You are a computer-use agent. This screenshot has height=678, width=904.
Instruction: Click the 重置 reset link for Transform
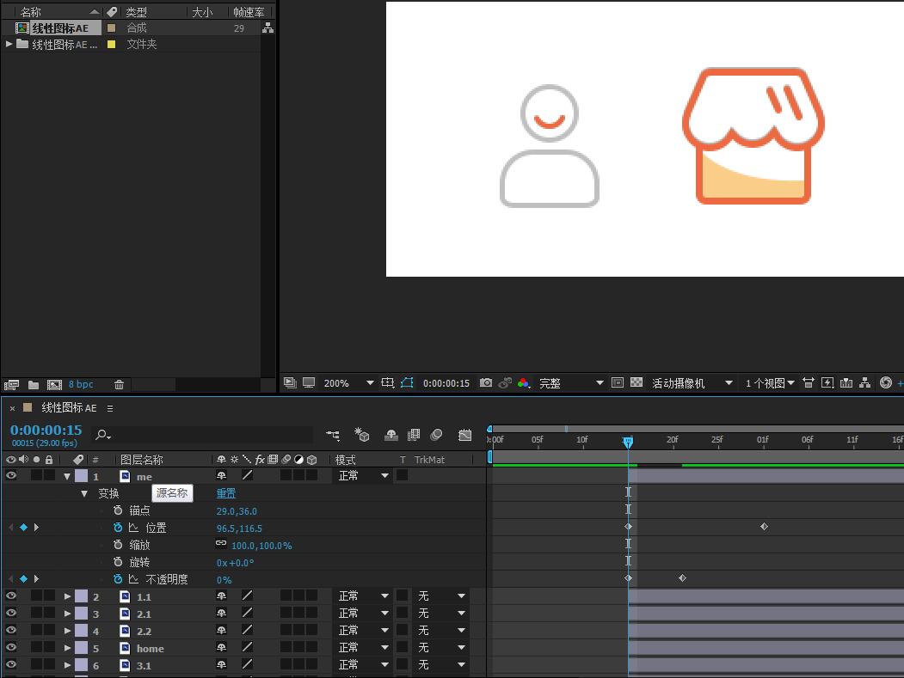click(x=225, y=493)
